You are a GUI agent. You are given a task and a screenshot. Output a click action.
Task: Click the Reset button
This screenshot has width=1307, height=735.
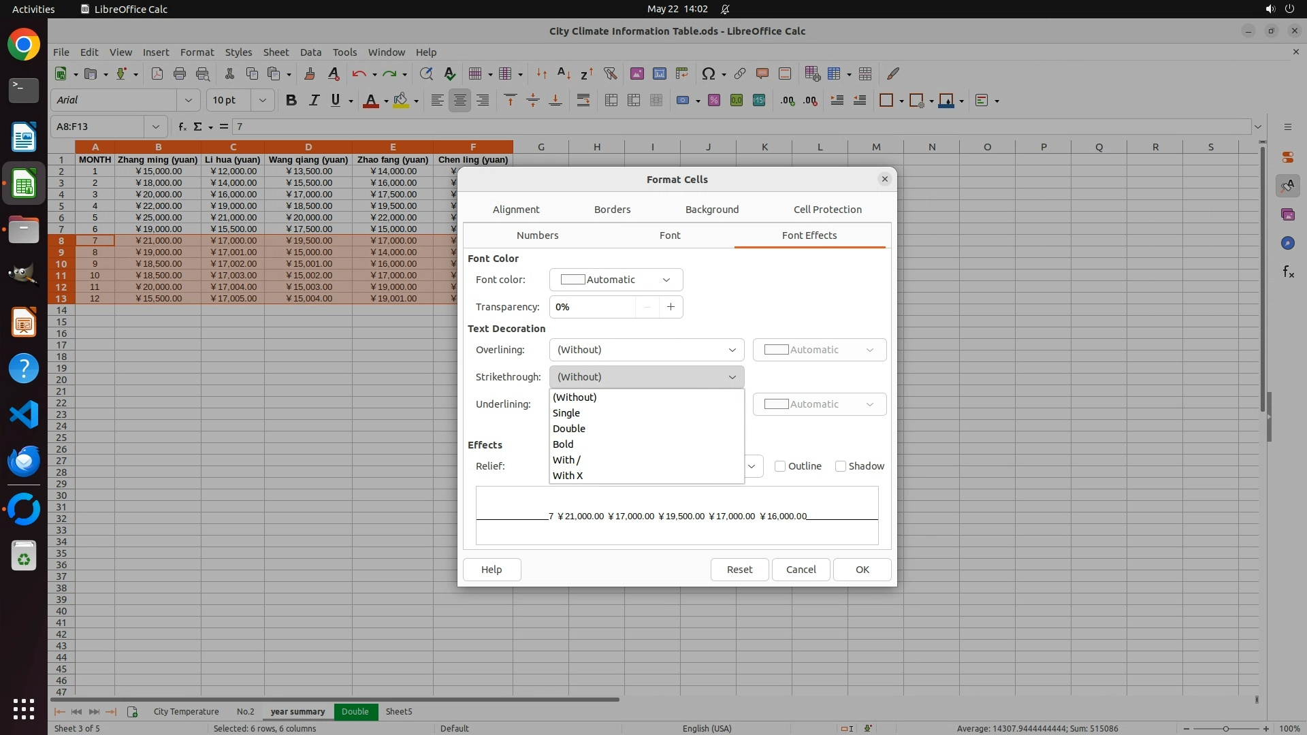(x=739, y=570)
